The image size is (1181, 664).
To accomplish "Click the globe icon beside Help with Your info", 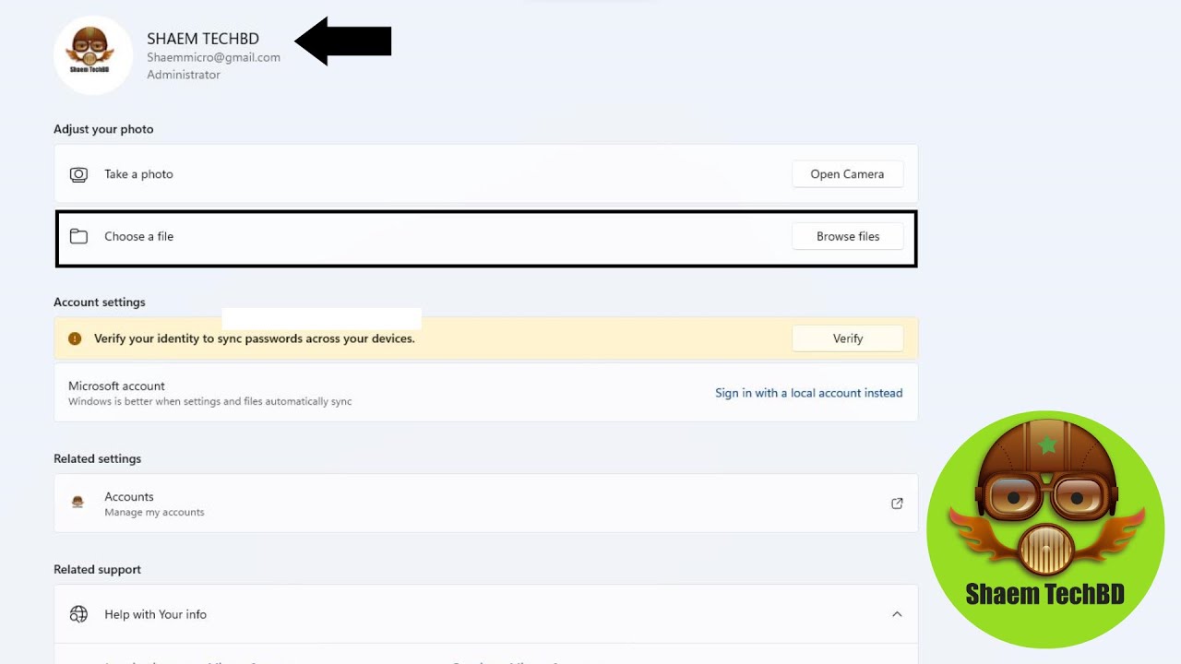I will [79, 614].
